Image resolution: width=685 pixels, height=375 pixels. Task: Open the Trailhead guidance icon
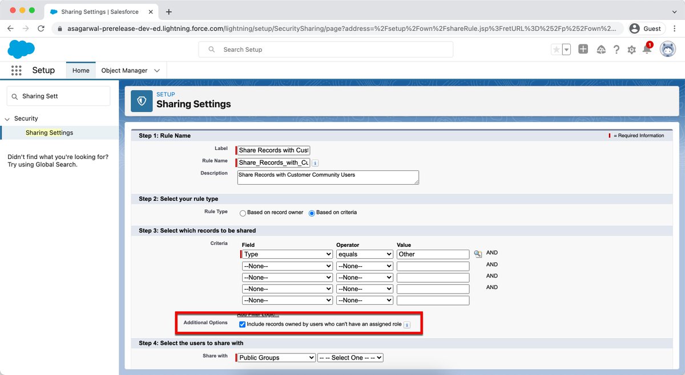pos(601,50)
